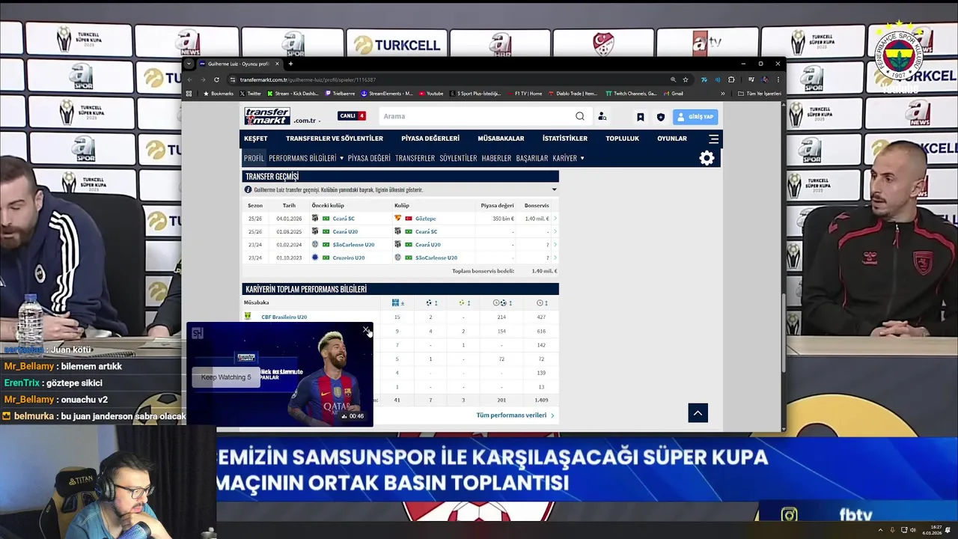Switch to the Transferler profile tab
Viewport: 958px width, 539px height.
click(415, 158)
